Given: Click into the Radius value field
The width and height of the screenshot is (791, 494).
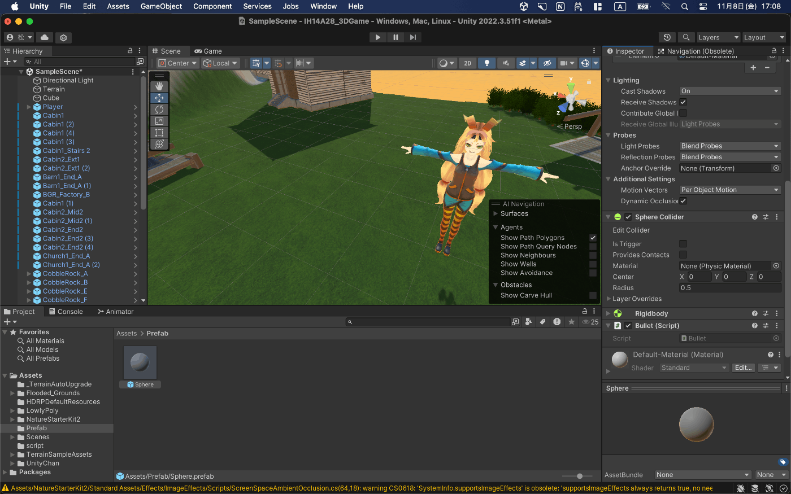Looking at the screenshot, I should click(x=730, y=288).
